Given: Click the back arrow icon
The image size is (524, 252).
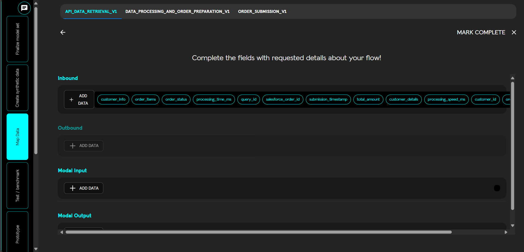Looking at the screenshot, I should [63, 32].
